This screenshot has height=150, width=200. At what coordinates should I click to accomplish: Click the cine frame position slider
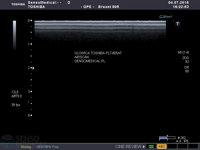click(167, 137)
